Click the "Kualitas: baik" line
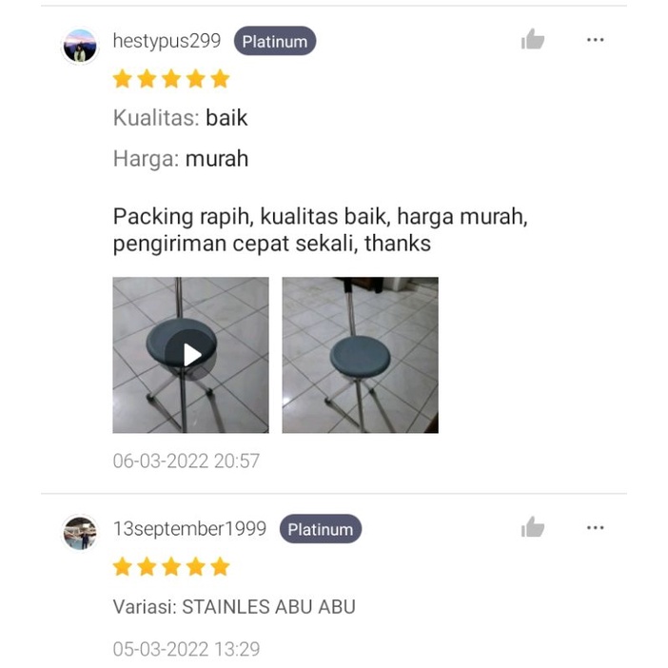This screenshot has height=668, width=668. click(x=180, y=118)
